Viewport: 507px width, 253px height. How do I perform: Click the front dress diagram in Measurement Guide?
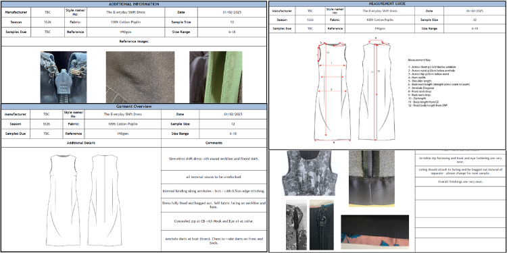click(x=333, y=92)
